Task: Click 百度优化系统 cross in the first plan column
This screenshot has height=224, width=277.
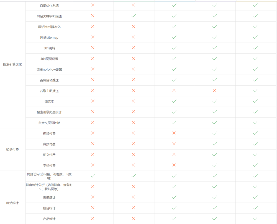Action: click(93, 5)
